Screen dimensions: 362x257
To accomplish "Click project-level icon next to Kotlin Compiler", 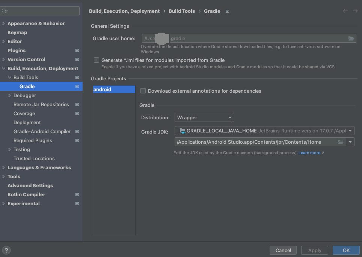I will [x=77, y=194].
